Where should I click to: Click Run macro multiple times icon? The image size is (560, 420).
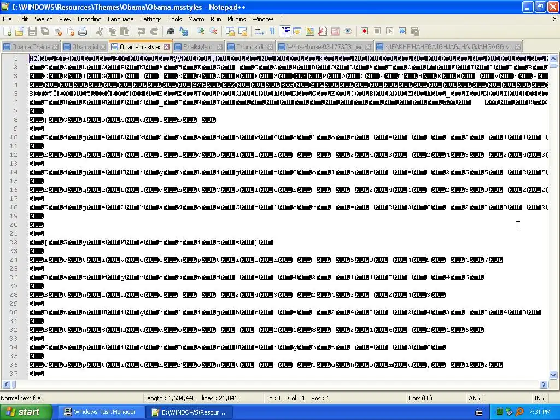(x=402, y=31)
